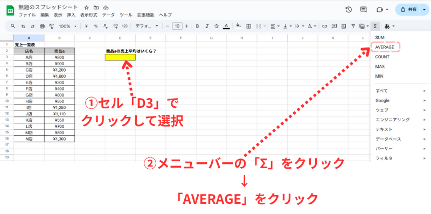Viewport: 431px width, 214px height.
Task: Click the 共有 share button
Action: click(x=409, y=10)
